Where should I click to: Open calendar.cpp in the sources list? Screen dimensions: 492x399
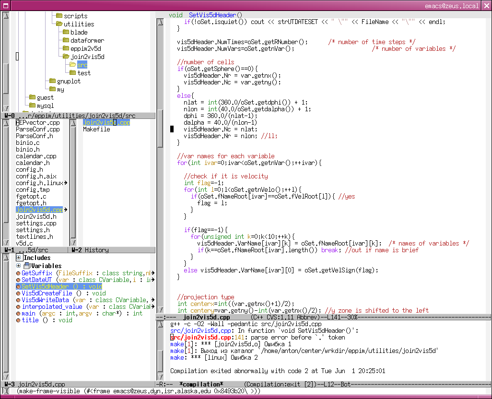(36, 156)
